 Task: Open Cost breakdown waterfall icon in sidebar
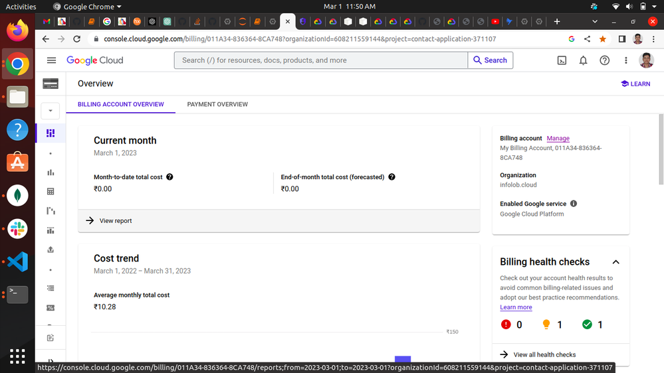click(51, 210)
